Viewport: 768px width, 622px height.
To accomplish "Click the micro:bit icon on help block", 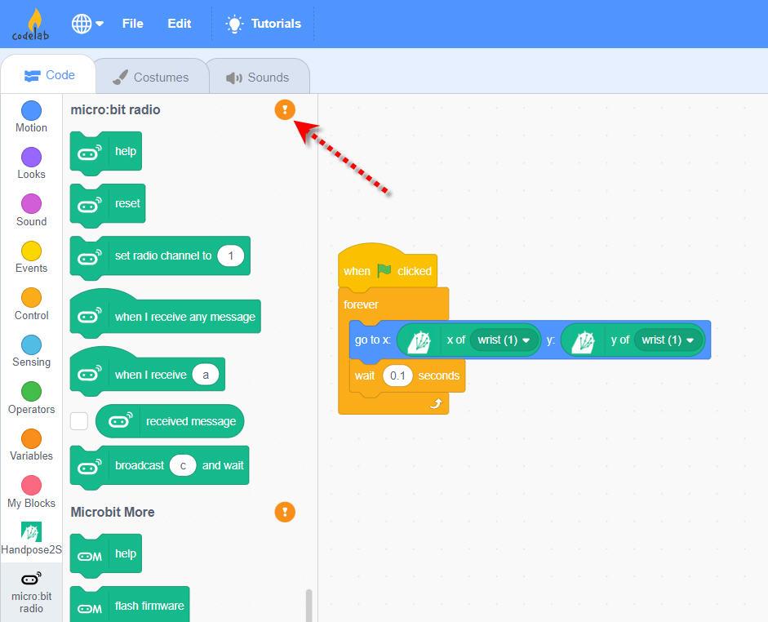I will (x=90, y=153).
